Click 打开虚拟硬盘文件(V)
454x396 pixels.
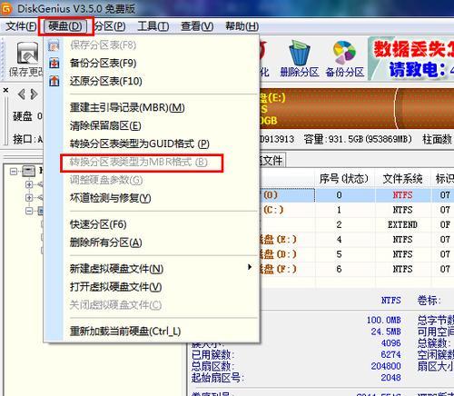coord(115,287)
